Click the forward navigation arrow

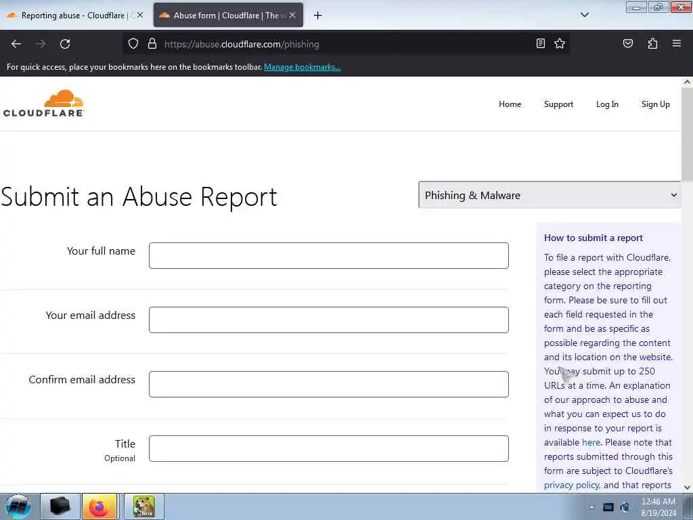41,44
